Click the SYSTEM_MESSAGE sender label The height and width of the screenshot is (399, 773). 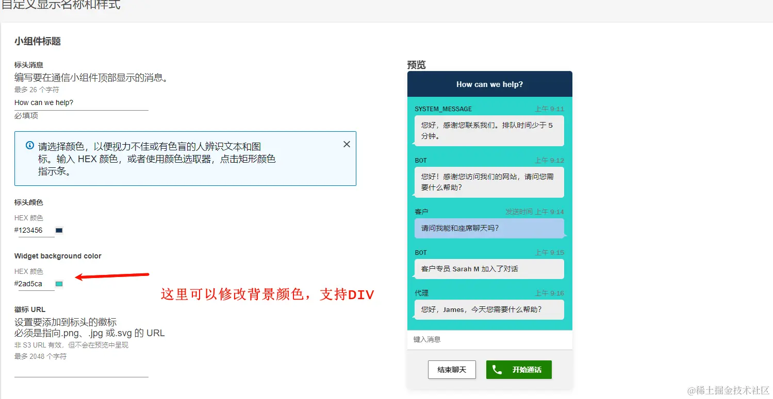pyautogui.click(x=443, y=109)
